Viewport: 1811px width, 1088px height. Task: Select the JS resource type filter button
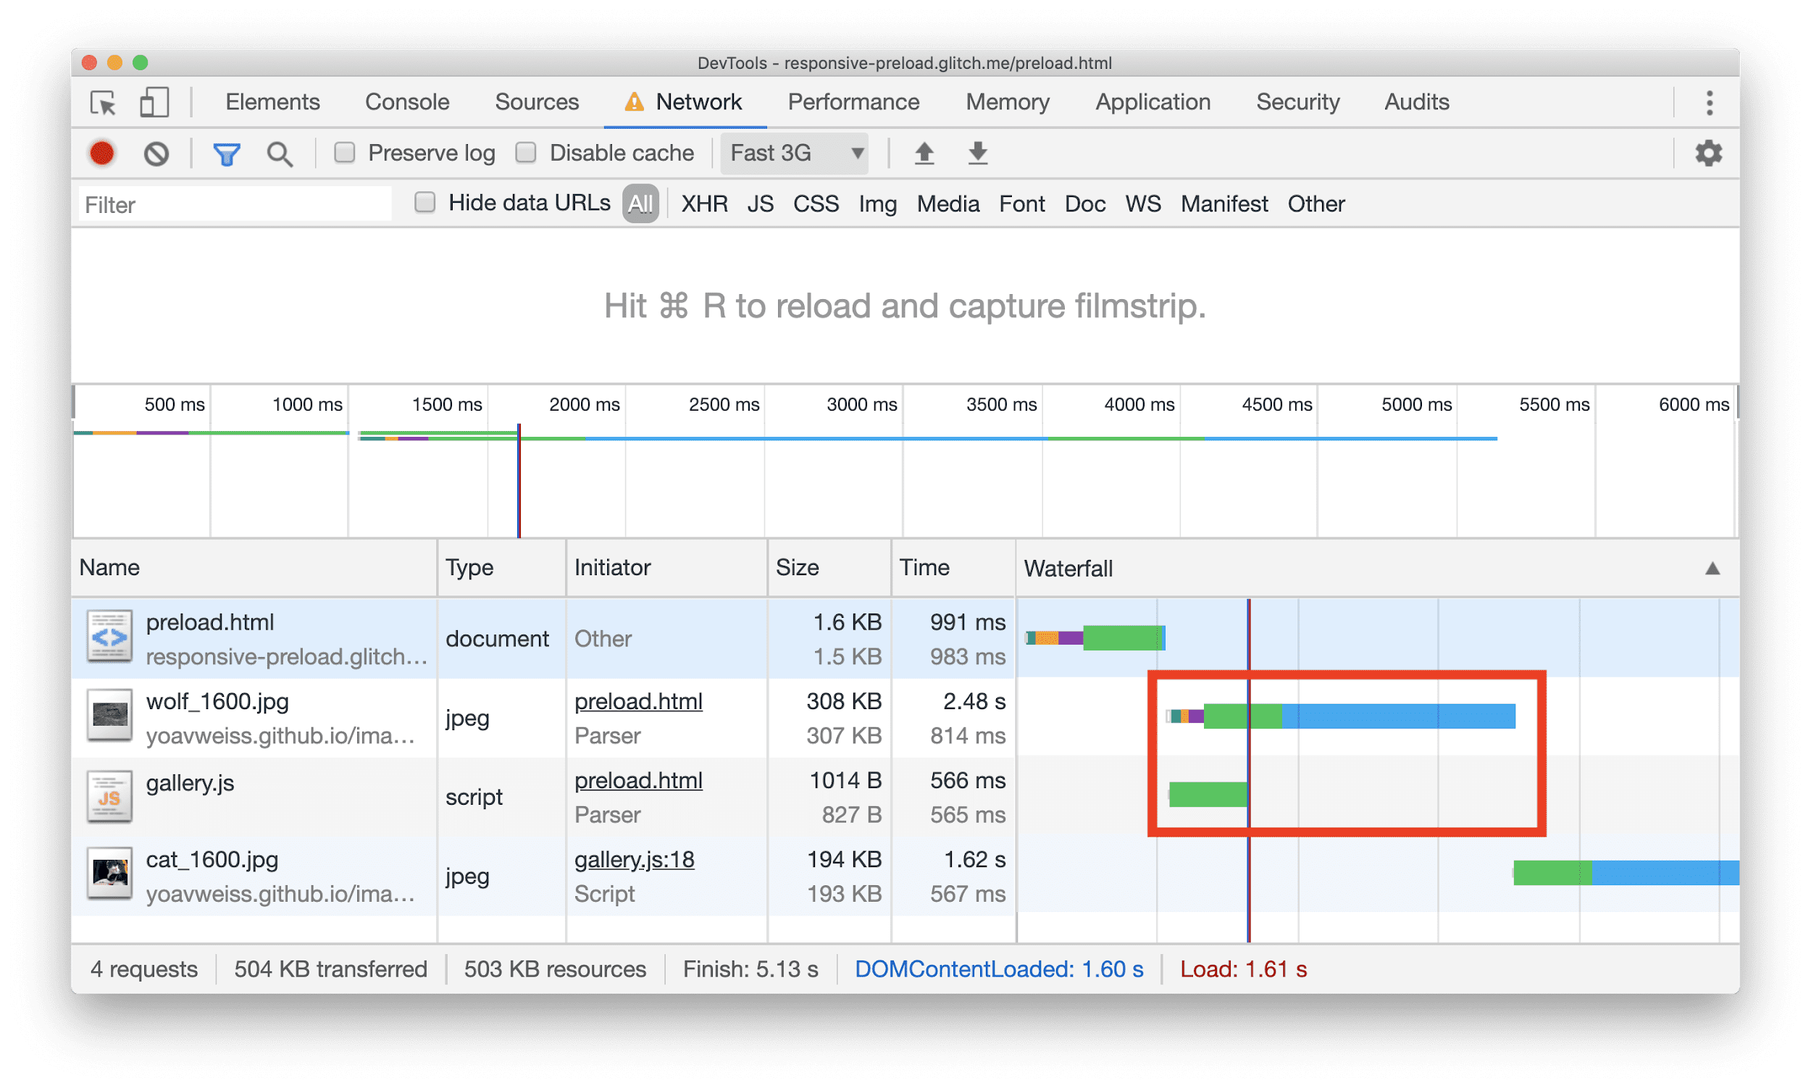(757, 204)
